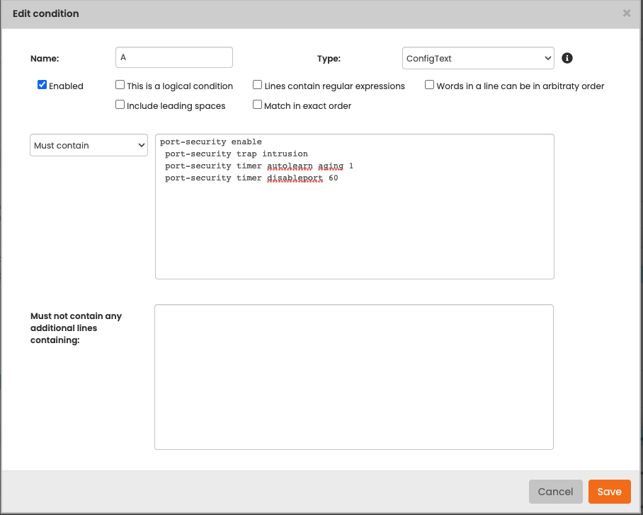Click the 'Edit condition' dialog title
The width and height of the screenshot is (643, 515).
pos(46,13)
